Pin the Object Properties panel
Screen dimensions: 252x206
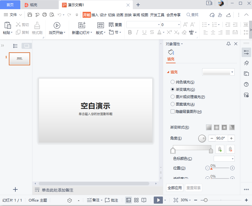point(228,44)
